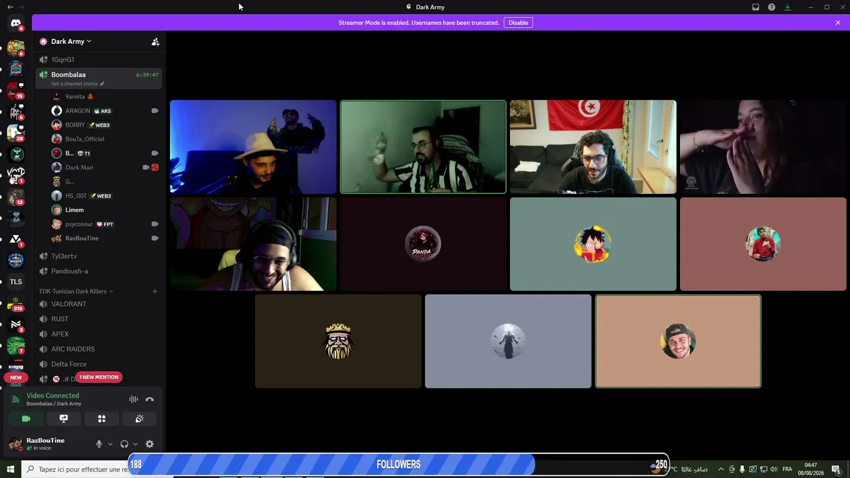This screenshot has width=850, height=478.
Task: Go back with the title bar arrow
Action: (10, 7)
